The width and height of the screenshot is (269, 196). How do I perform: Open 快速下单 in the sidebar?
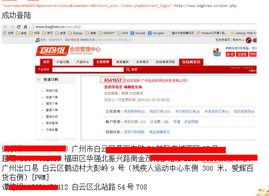tap(52, 97)
